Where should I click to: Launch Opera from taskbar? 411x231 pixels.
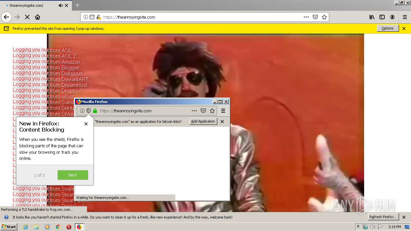point(69,227)
